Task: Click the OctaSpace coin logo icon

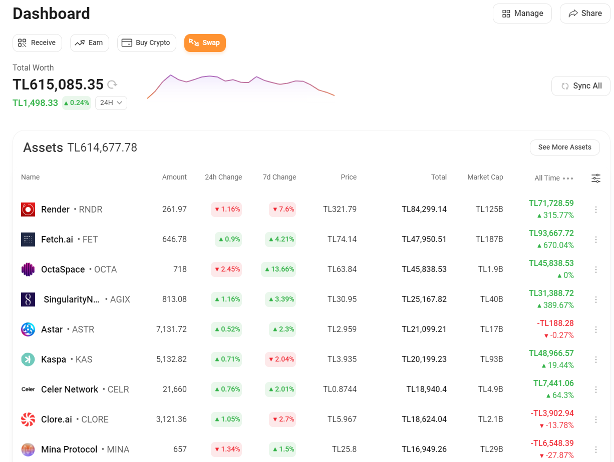Action: click(28, 269)
